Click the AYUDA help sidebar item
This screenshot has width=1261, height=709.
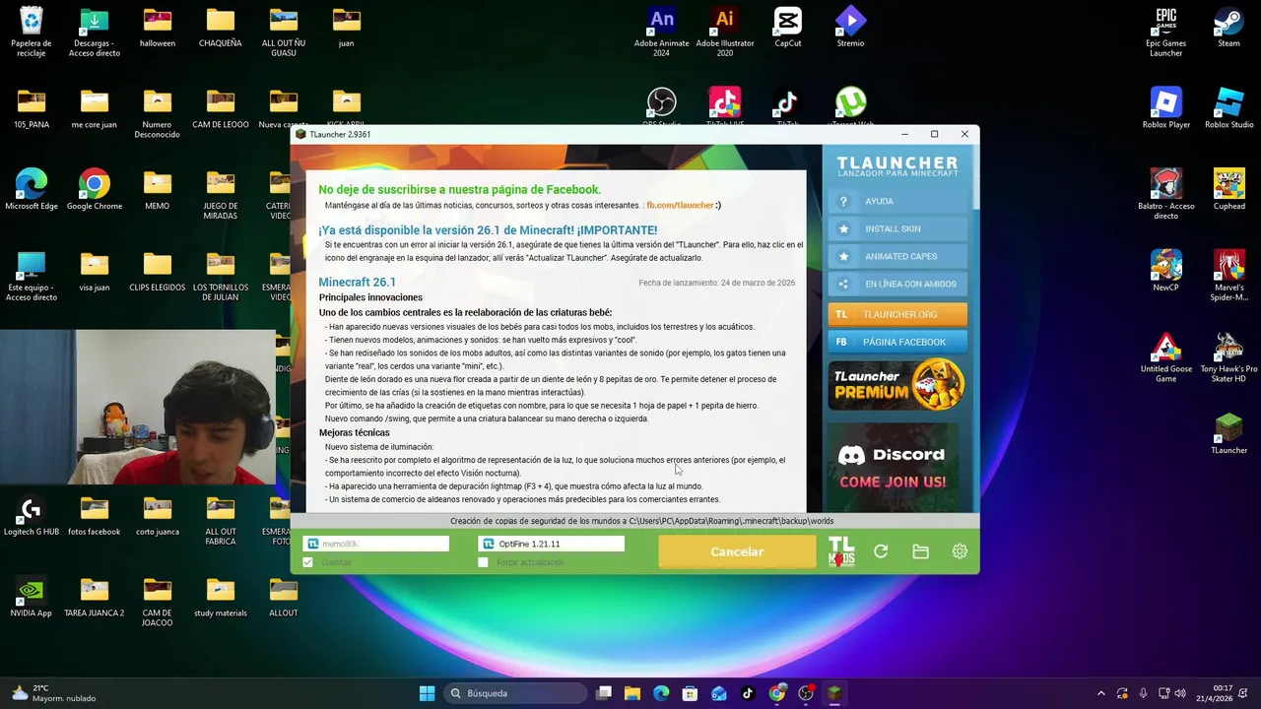coord(897,201)
